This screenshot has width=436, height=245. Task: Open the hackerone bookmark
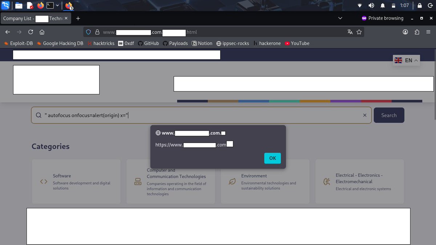267,43
